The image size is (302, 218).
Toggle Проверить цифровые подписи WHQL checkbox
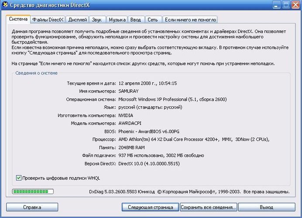18,178
